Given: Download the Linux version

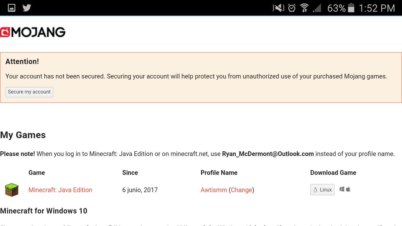Looking at the screenshot, I should pos(322,190).
